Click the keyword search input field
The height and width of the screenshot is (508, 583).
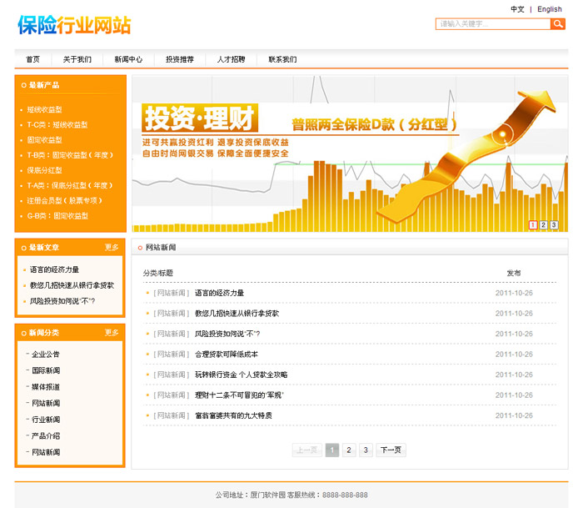point(492,24)
